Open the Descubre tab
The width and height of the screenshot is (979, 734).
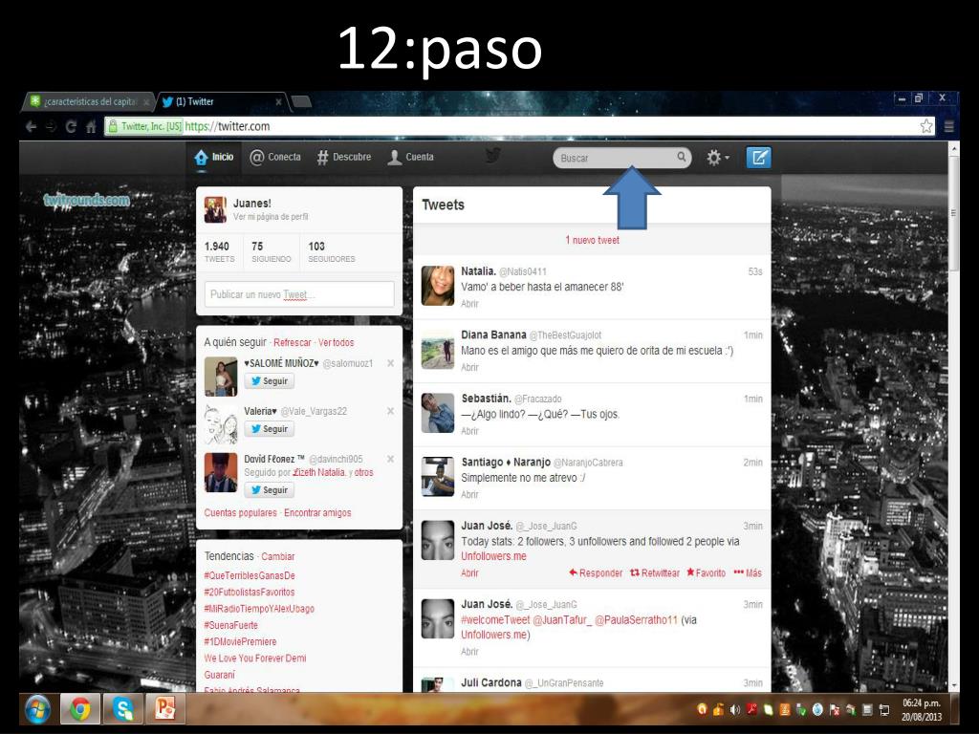344,158
